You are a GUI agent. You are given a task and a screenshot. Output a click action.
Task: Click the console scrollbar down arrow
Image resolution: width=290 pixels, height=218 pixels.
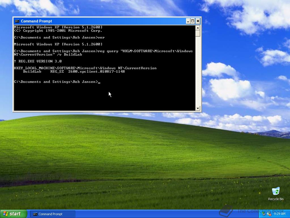click(198, 108)
